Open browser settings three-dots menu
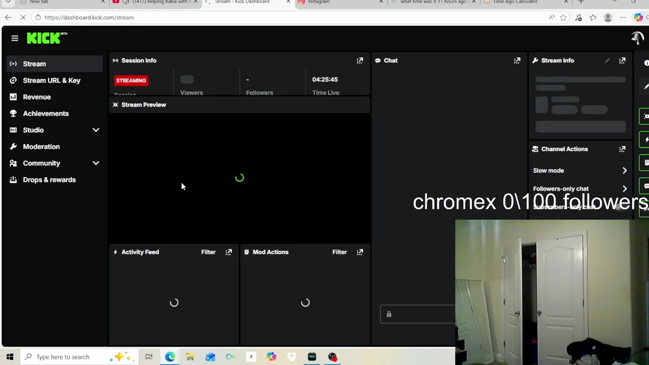649x365 pixels. (x=623, y=17)
